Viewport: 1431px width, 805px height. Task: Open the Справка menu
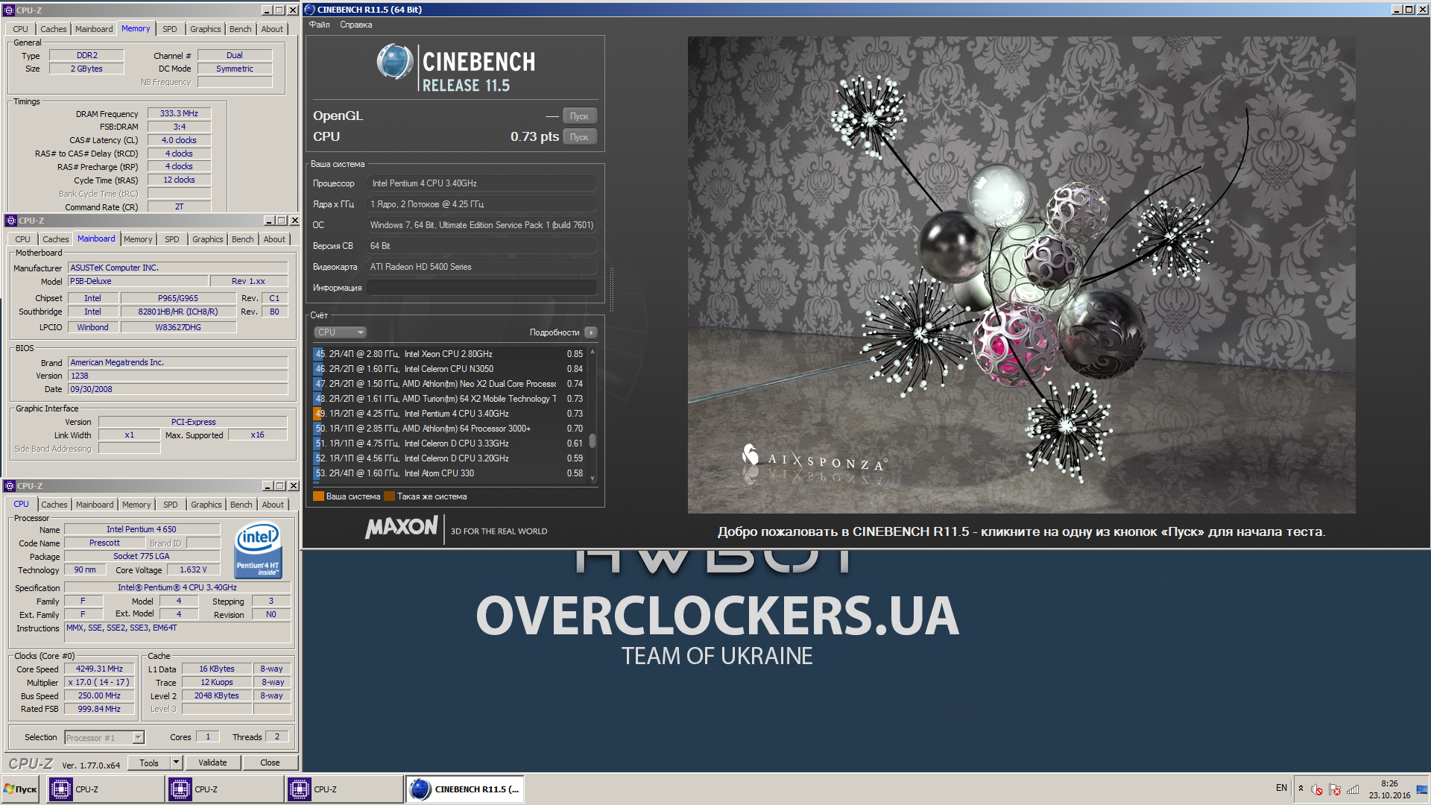[356, 25]
